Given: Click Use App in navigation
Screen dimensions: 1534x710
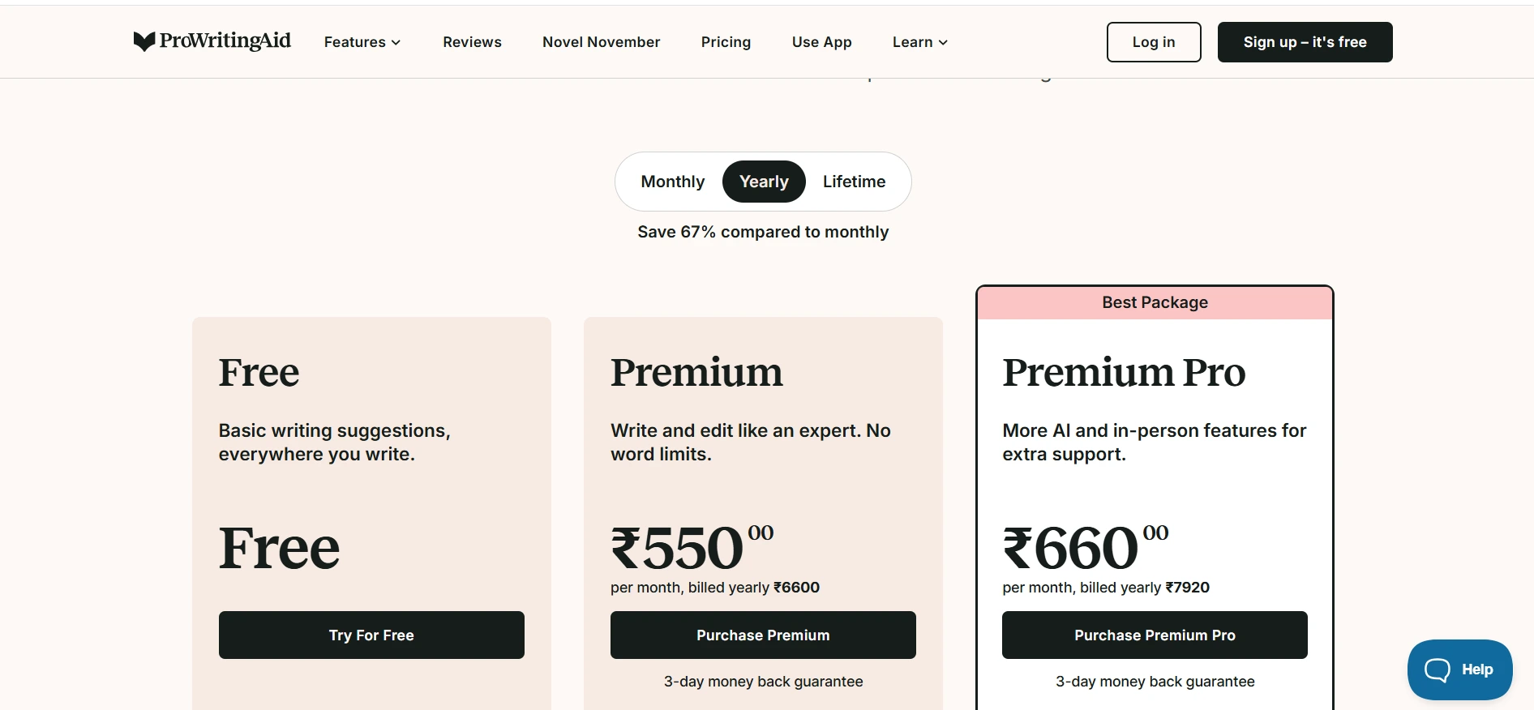Looking at the screenshot, I should pos(821,42).
